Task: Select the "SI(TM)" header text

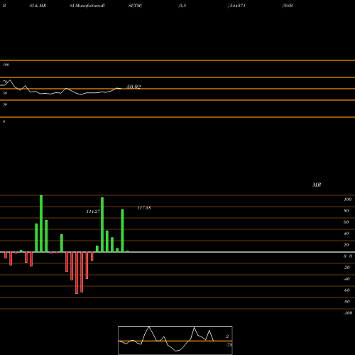Action: pos(135,6)
